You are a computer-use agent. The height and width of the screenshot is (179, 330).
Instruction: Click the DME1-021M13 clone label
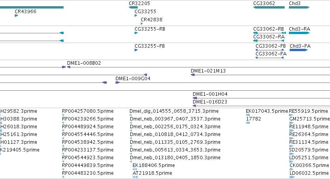208,71
